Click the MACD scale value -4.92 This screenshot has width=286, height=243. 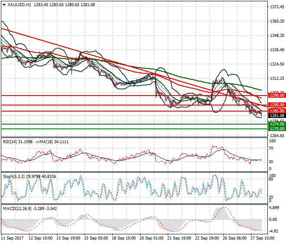click(x=274, y=231)
